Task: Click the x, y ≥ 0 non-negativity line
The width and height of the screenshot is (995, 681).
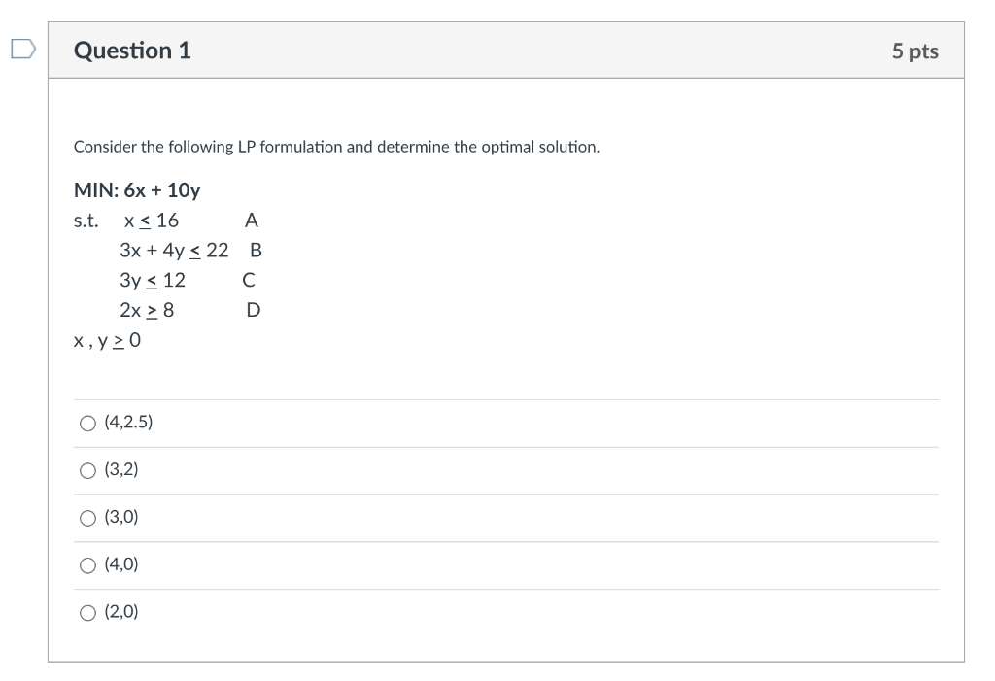Action: coord(106,340)
